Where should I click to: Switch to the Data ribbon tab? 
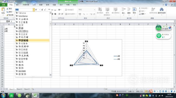pos(41,5)
